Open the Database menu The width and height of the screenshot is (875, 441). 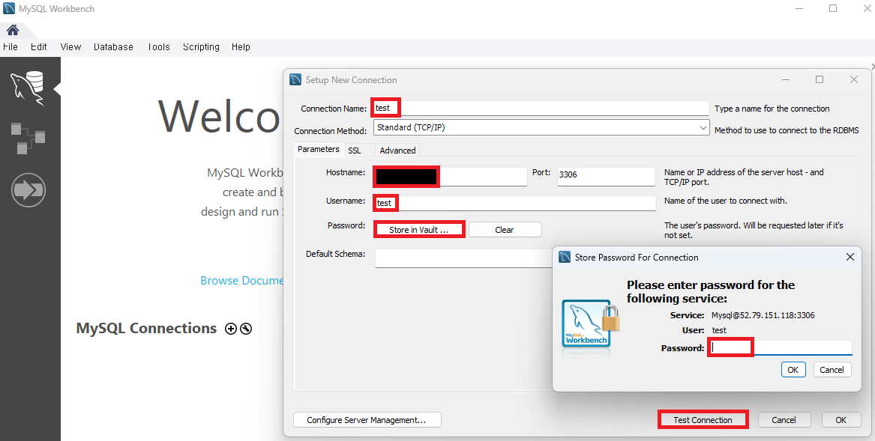pyautogui.click(x=113, y=47)
